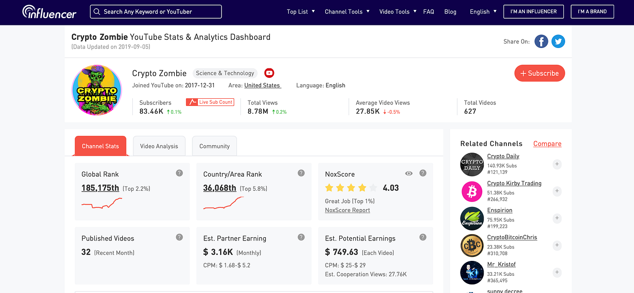Image resolution: width=634 pixels, height=293 pixels.
Task: Click Est. Partner Earning help icon
Action: (x=301, y=237)
